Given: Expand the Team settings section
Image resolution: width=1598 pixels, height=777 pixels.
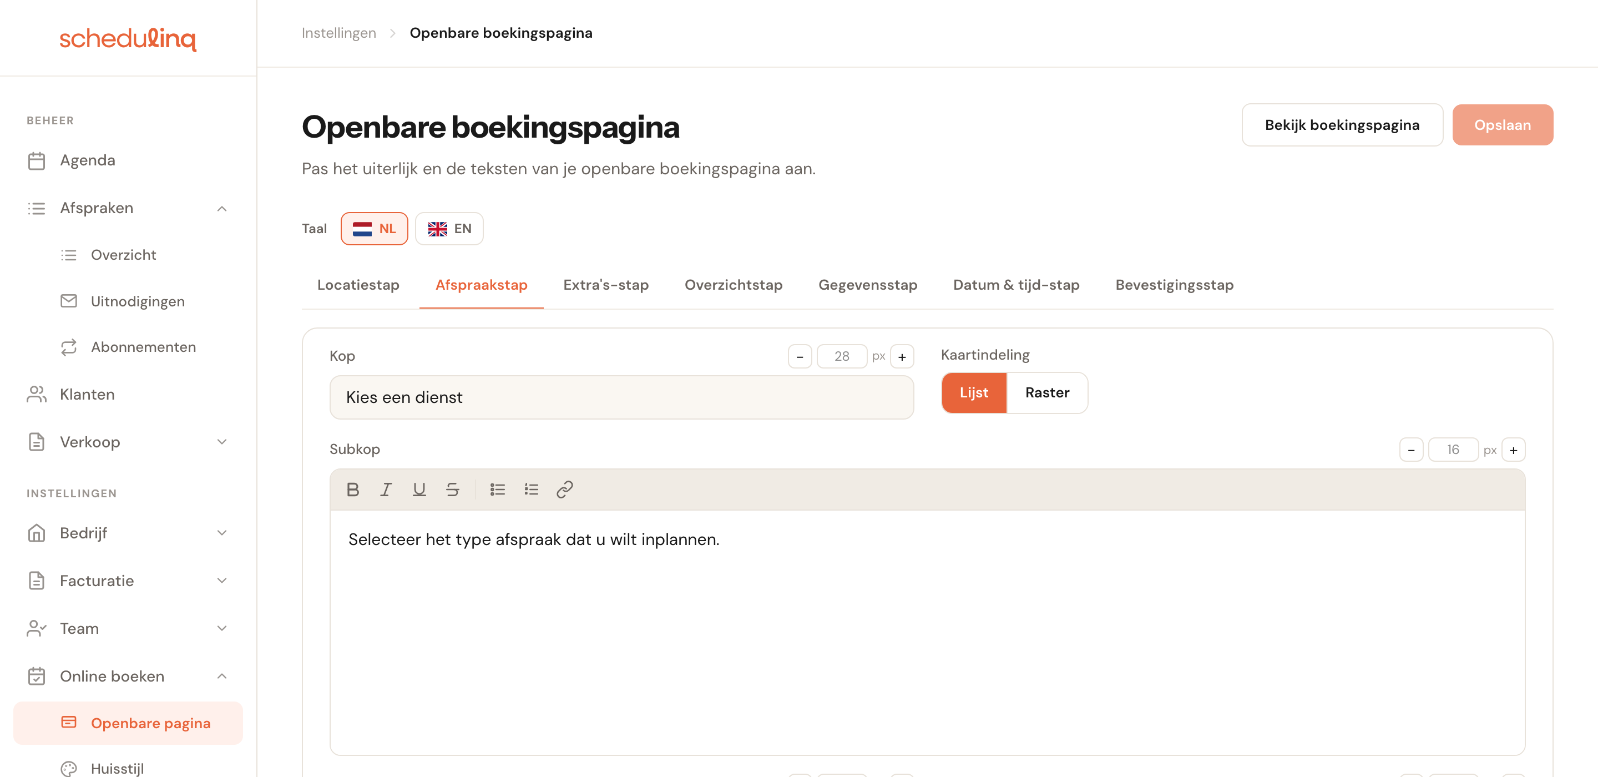Looking at the screenshot, I should 128,629.
